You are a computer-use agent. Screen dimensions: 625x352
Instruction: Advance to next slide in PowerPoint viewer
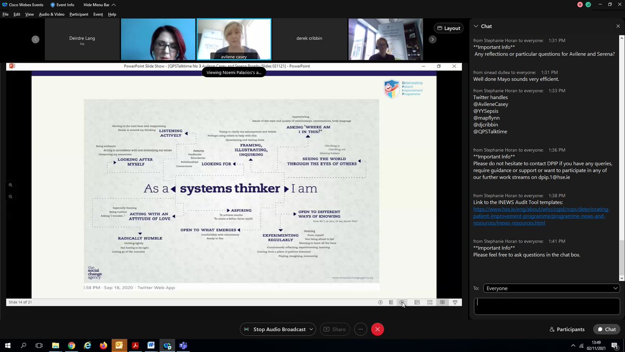pos(402,302)
